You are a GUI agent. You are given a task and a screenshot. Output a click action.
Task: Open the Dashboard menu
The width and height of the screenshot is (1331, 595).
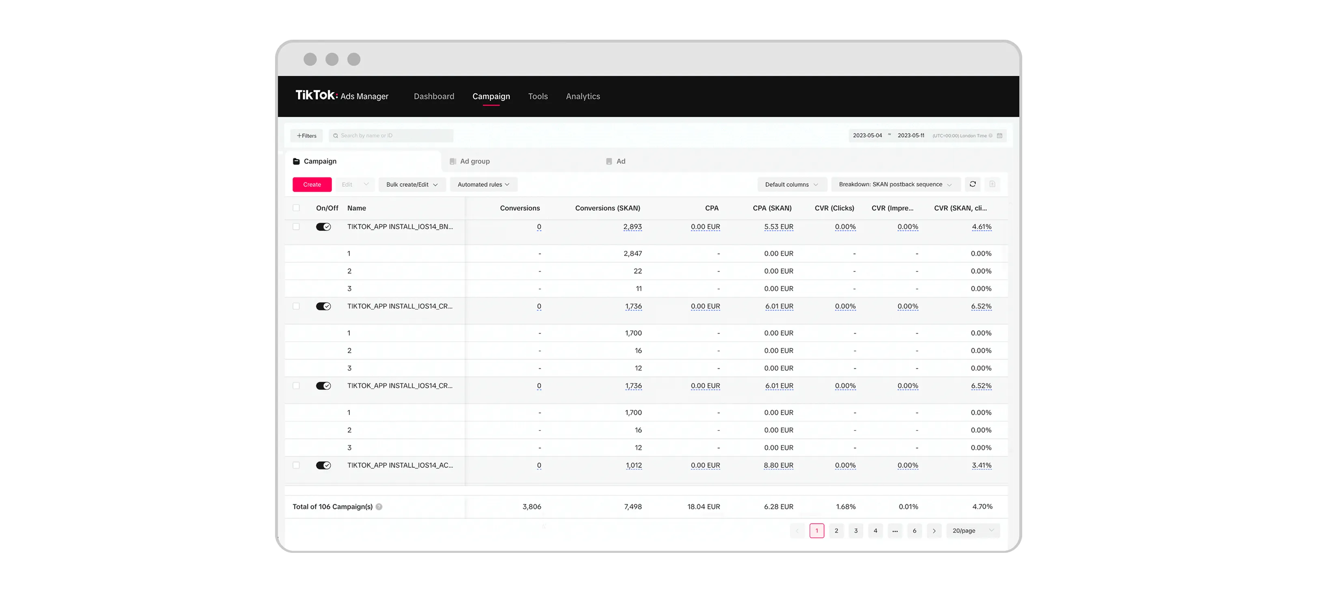coord(434,96)
